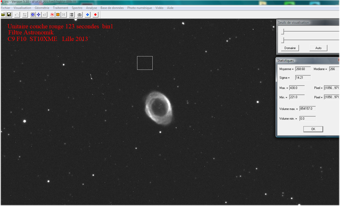
Task: Click the blue four-dot toolbar icon
Action: pyautogui.click(x=87, y=14)
